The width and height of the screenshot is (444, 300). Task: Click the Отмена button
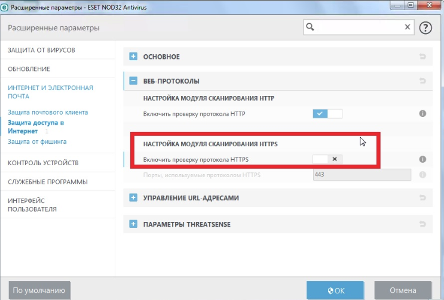403,290
